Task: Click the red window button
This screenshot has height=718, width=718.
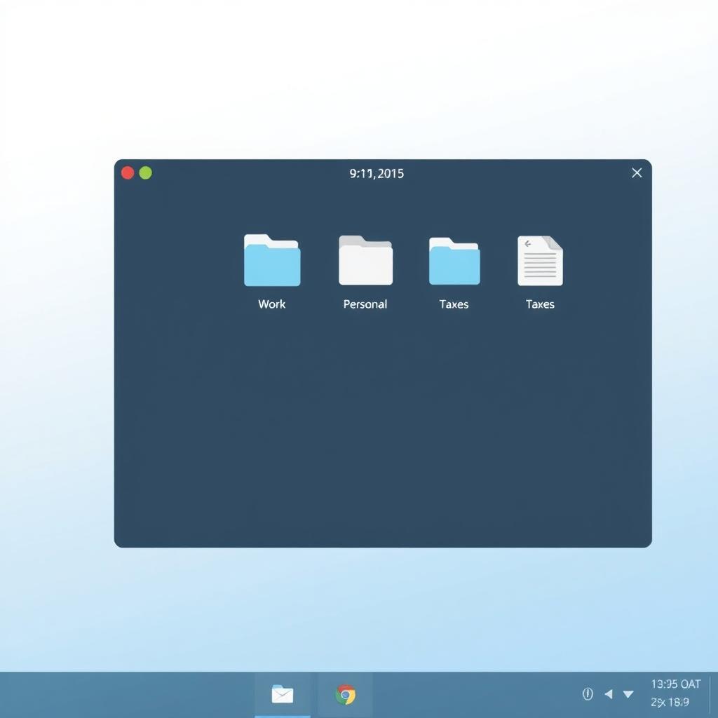Action: point(128,172)
